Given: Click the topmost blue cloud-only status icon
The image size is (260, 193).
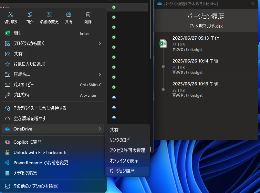Looking at the screenshot, I should [x=114, y=97].
